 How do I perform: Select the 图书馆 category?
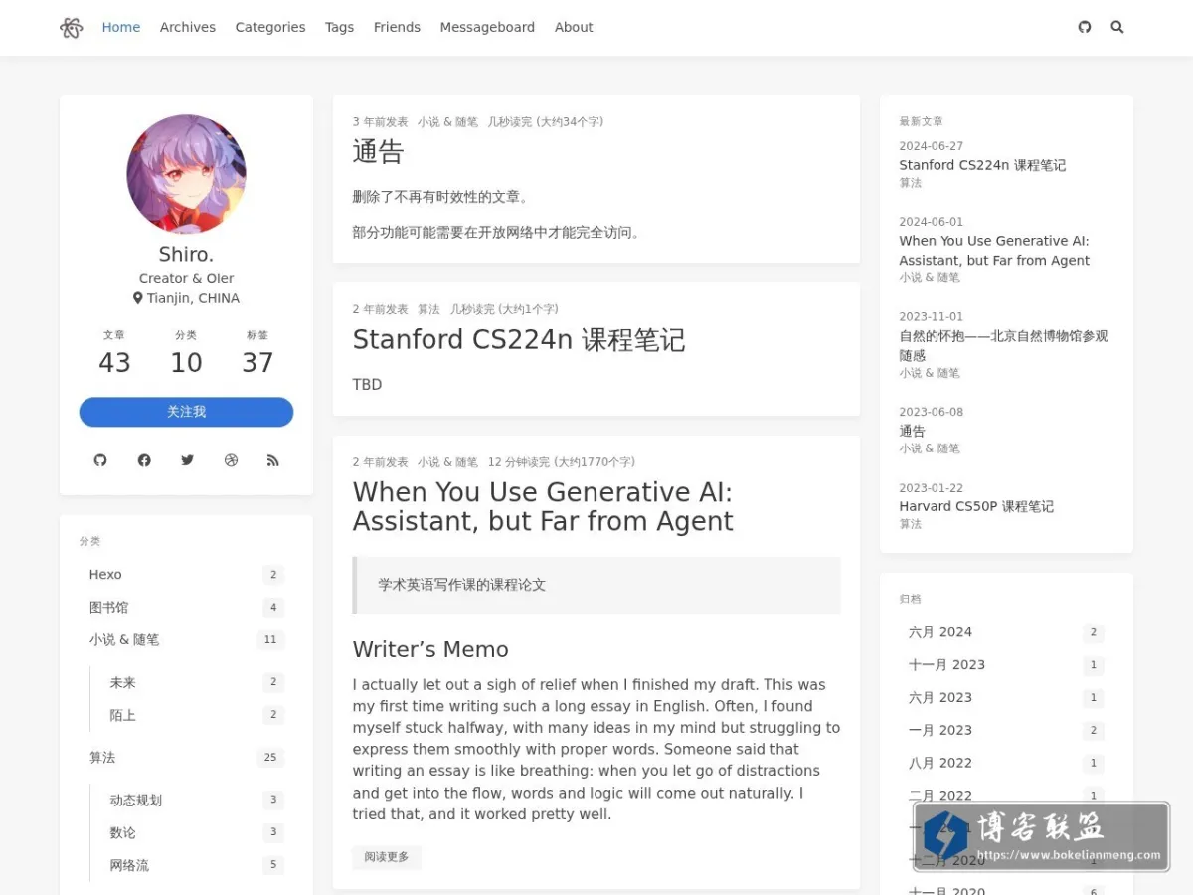(x=186, y=608)
